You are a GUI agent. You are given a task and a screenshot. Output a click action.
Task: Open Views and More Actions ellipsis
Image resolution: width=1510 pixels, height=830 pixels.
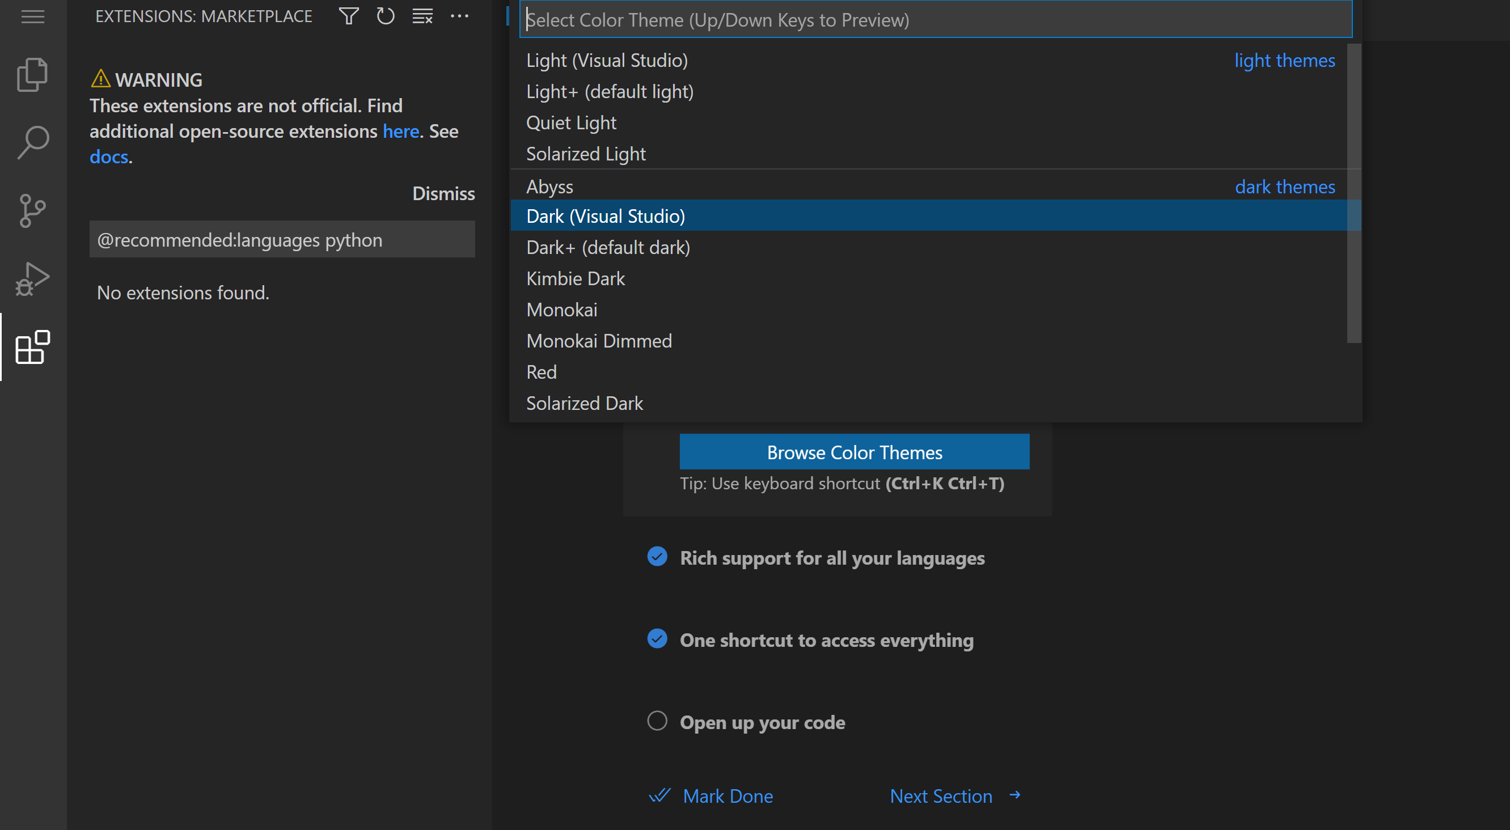(x=459, y=16)
